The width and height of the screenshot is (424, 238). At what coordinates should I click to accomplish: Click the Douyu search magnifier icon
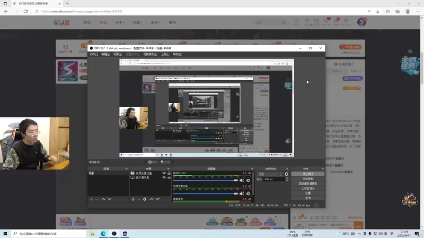[284, 22]
